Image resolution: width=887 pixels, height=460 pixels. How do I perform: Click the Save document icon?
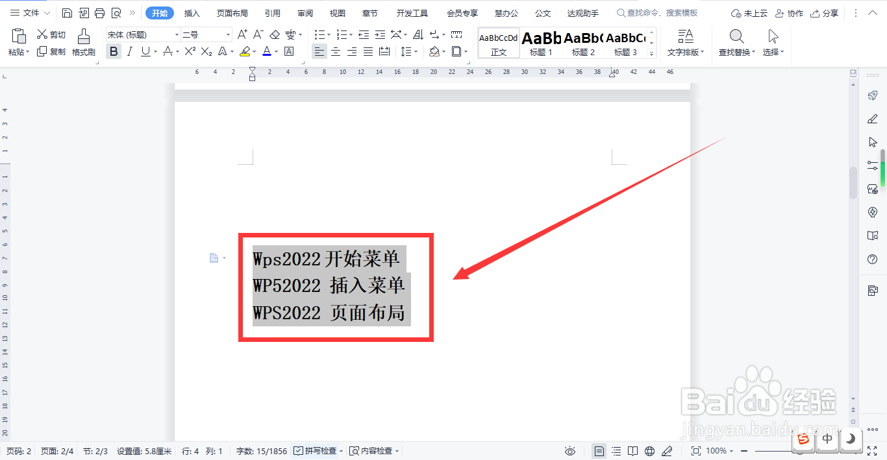[68, 13]
